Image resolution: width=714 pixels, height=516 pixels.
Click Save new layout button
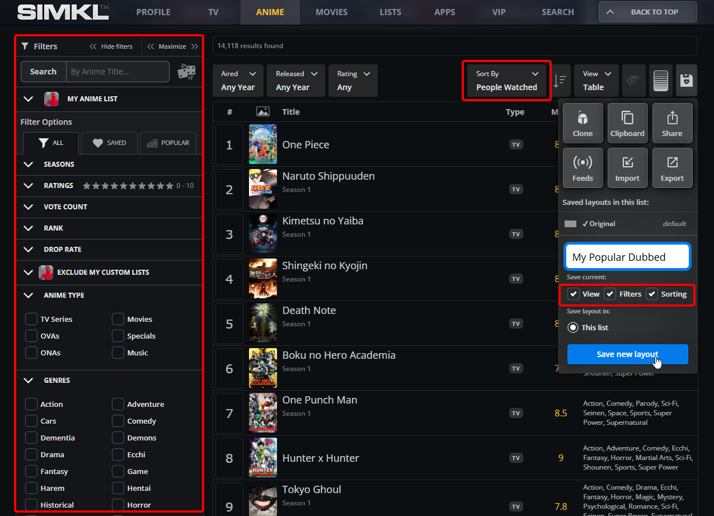pos(627,354)
